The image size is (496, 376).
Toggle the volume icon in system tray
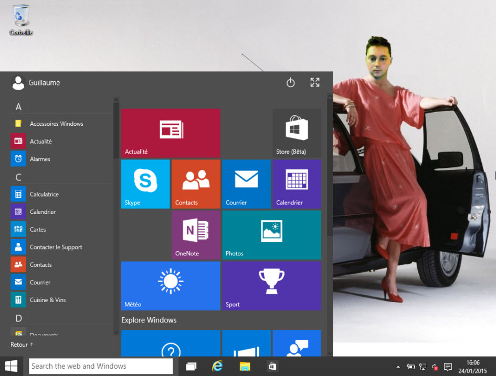[x=435, y=367]
